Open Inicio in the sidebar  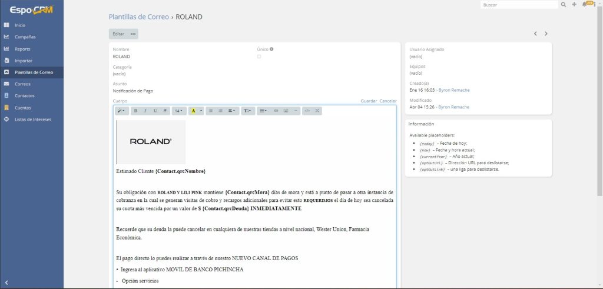(x=32, y=25)
